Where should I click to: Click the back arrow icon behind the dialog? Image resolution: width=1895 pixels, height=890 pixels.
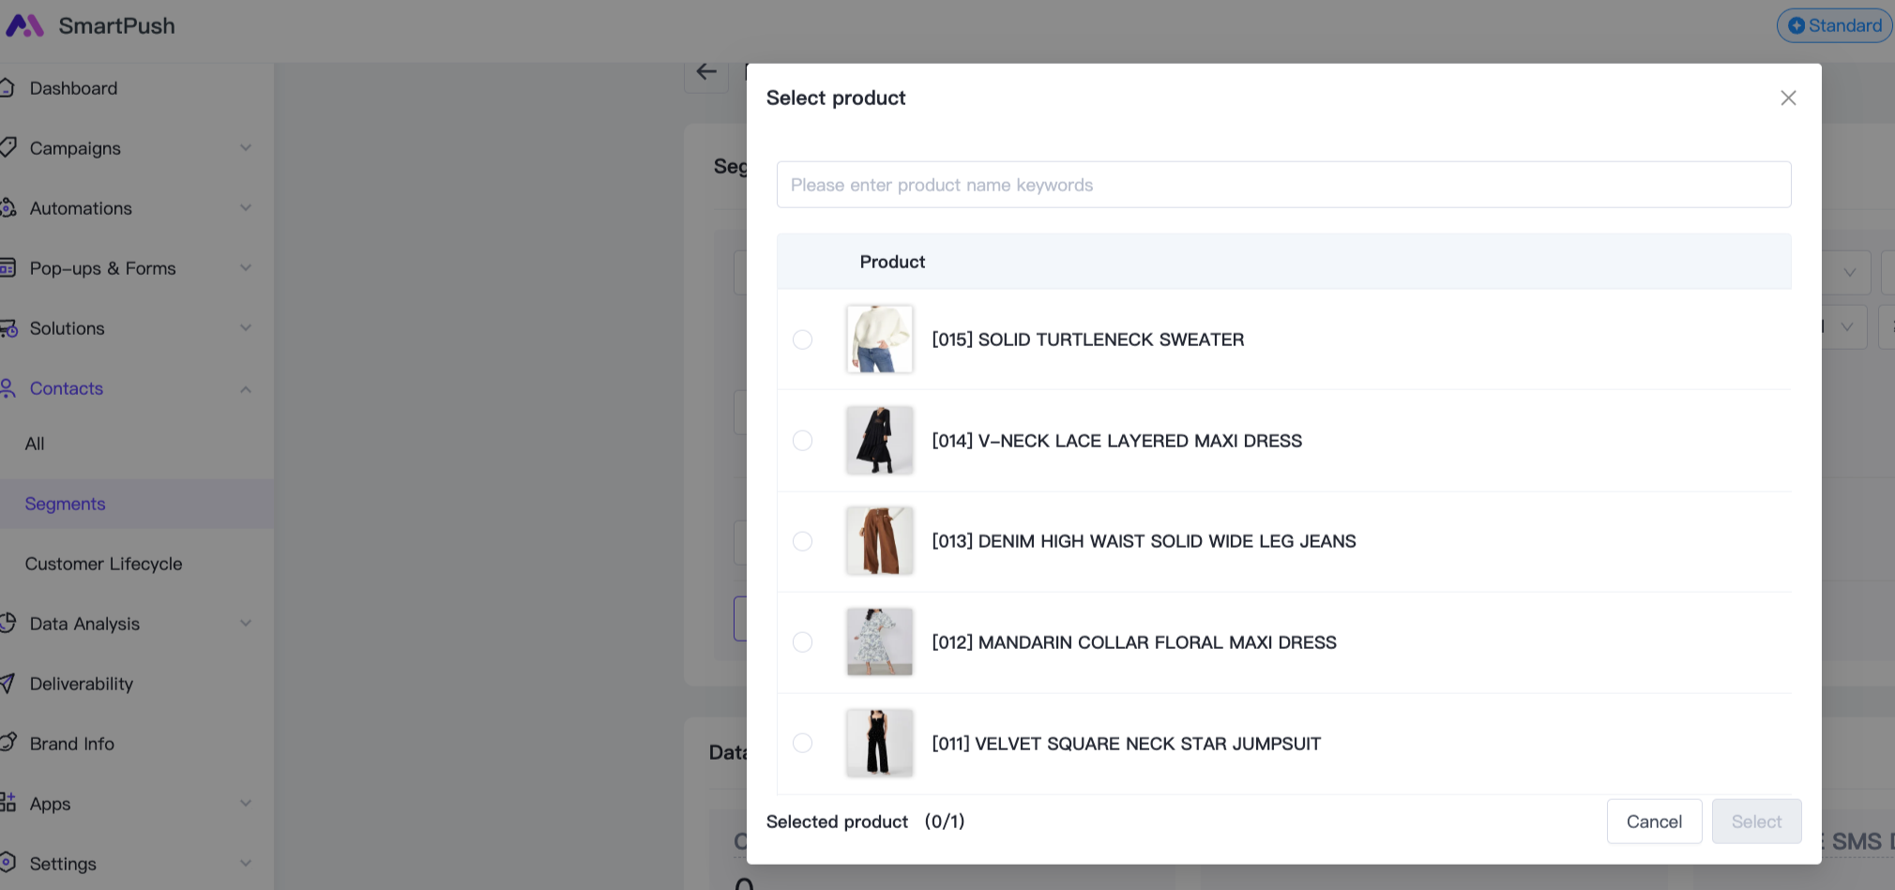click(x=706, y=71)
